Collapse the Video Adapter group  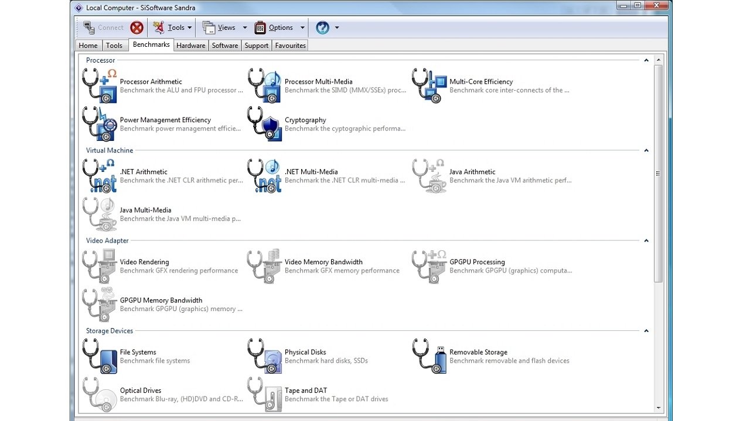point(646,240)
